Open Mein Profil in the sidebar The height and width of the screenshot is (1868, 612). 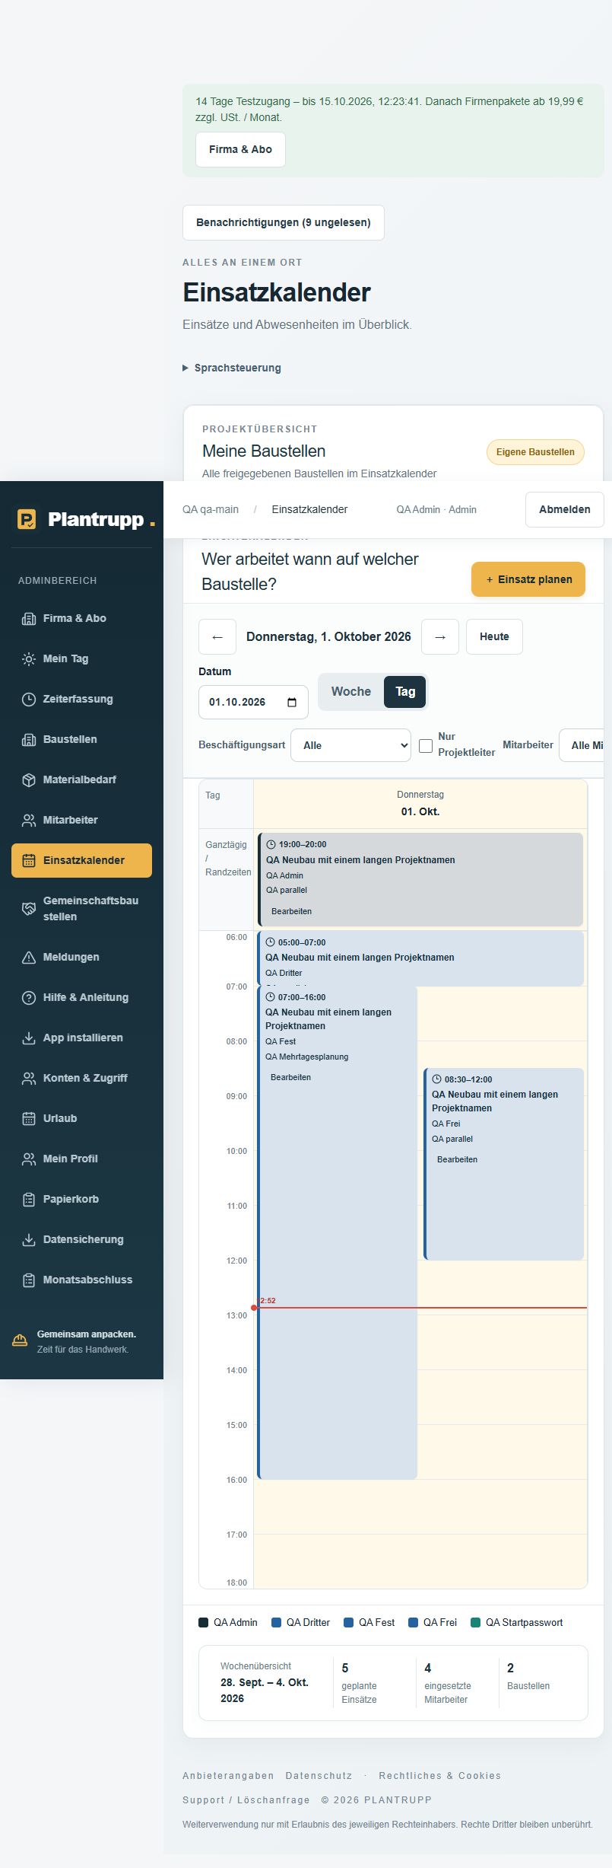[x=81, y=1159]
